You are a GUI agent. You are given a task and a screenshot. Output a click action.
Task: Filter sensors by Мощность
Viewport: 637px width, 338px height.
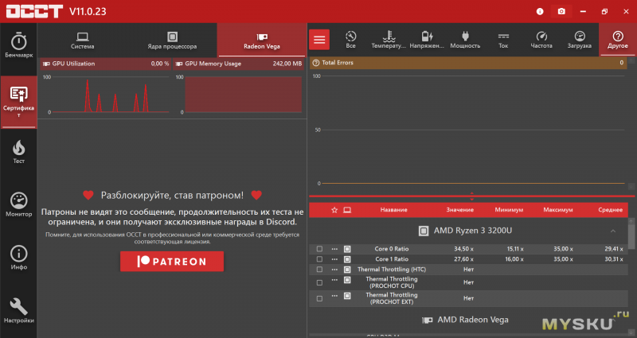coord(465,40)
